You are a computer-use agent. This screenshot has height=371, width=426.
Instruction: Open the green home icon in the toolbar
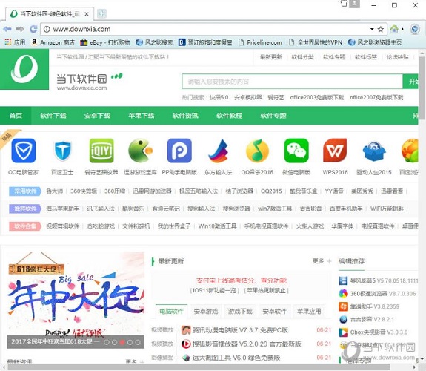click(394, 29)
